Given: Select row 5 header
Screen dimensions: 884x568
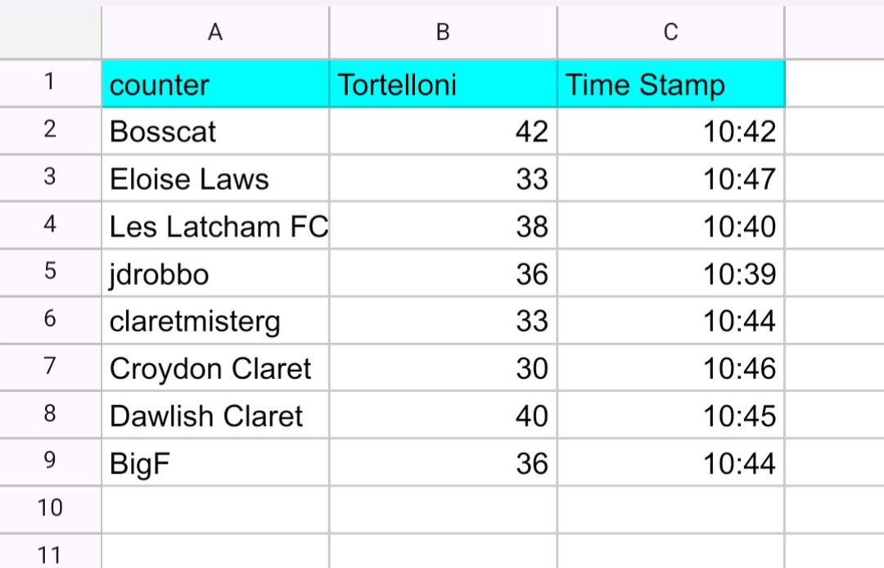Looking at the screenshot, I should (x=51, y=273).
